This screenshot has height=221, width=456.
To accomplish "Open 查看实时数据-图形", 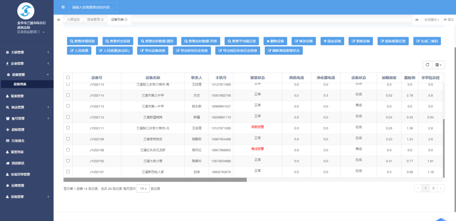I will coord(157,41).
